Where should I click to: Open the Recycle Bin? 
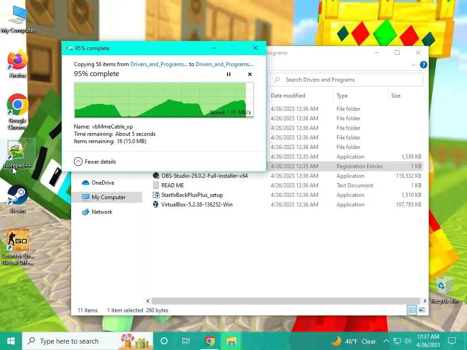coord(444,289)
